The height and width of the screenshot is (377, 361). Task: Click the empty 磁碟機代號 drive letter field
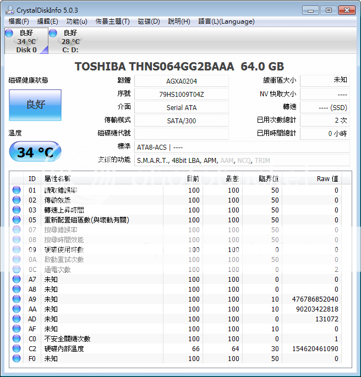182,134
